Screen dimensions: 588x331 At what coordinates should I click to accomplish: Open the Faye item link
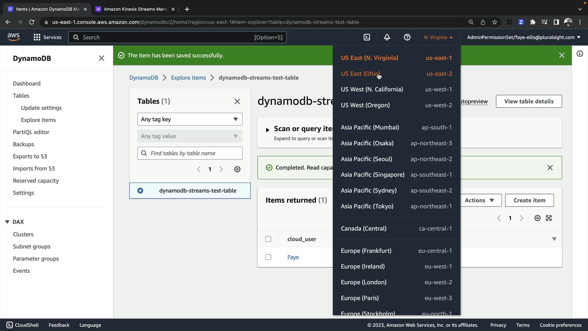click(x=293, y=257)
